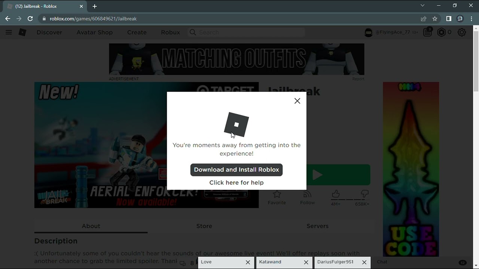Go forward in browser
This screenshot has height=269, width=479.
click(19, 19)
